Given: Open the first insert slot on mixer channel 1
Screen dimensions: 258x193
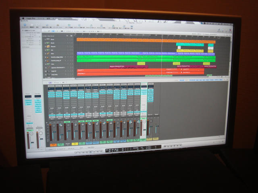Looking at the screenshot, I should point(51,93).
